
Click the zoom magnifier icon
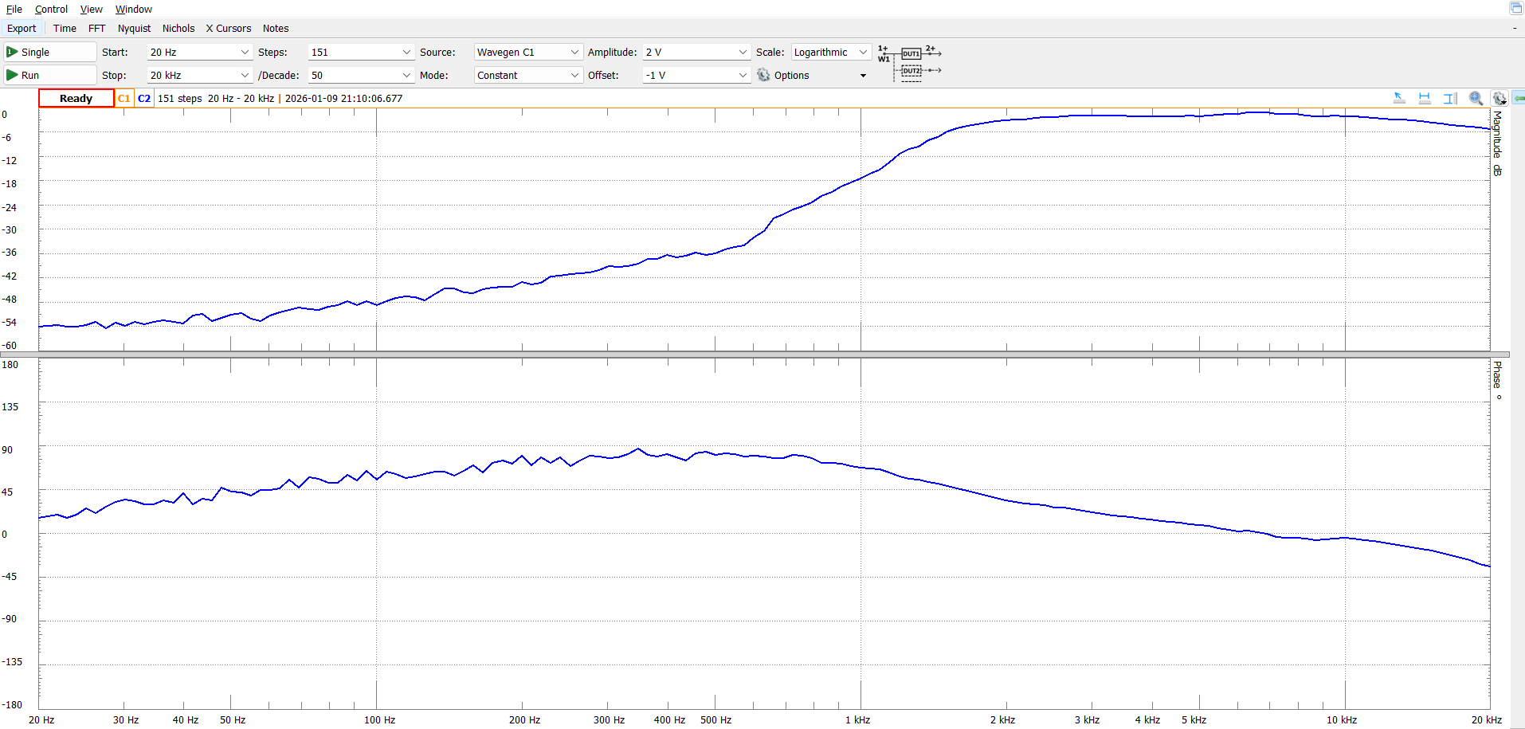point(1476,98)
